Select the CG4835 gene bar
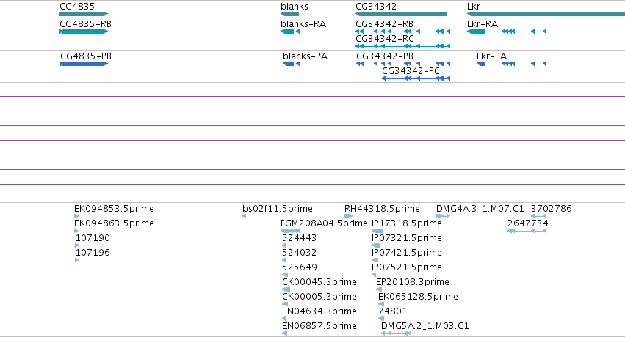 point(84,14)
